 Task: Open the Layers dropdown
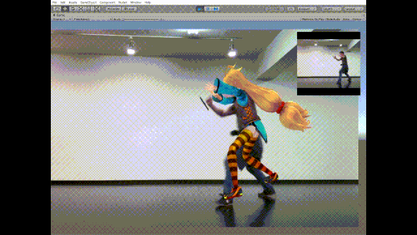coord(331,8)
